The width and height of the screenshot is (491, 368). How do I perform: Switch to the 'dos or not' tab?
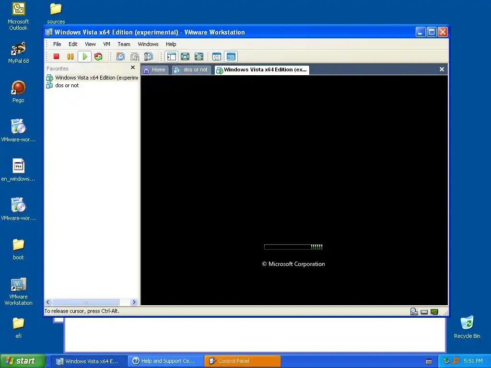coord(191,70)
